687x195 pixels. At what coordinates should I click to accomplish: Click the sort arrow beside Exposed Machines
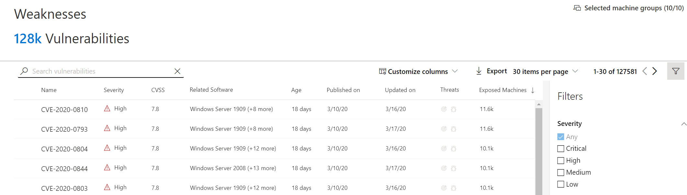533,90
